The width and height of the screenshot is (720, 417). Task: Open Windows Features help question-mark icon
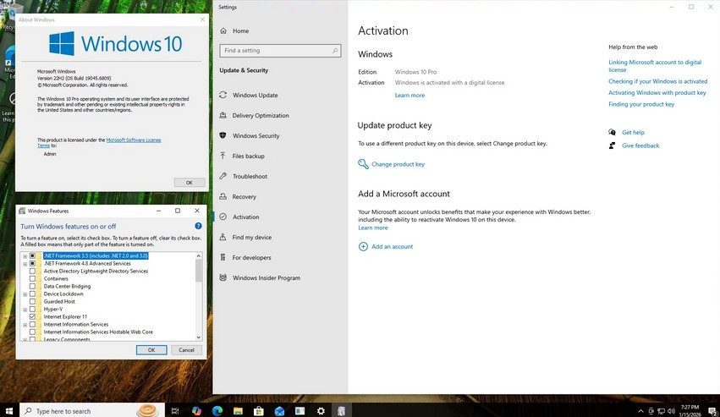tap(198, 226)
